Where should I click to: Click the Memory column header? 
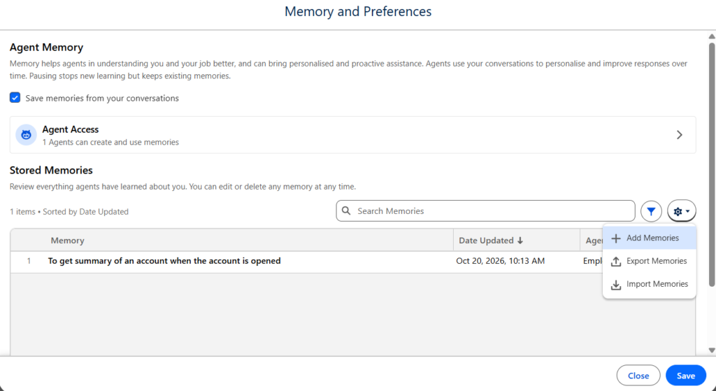click(68, 240)
